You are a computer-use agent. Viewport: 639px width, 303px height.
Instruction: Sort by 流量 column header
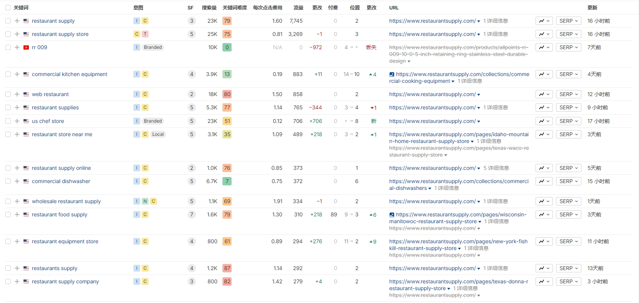pyautogui.click(x=298, y=8)
